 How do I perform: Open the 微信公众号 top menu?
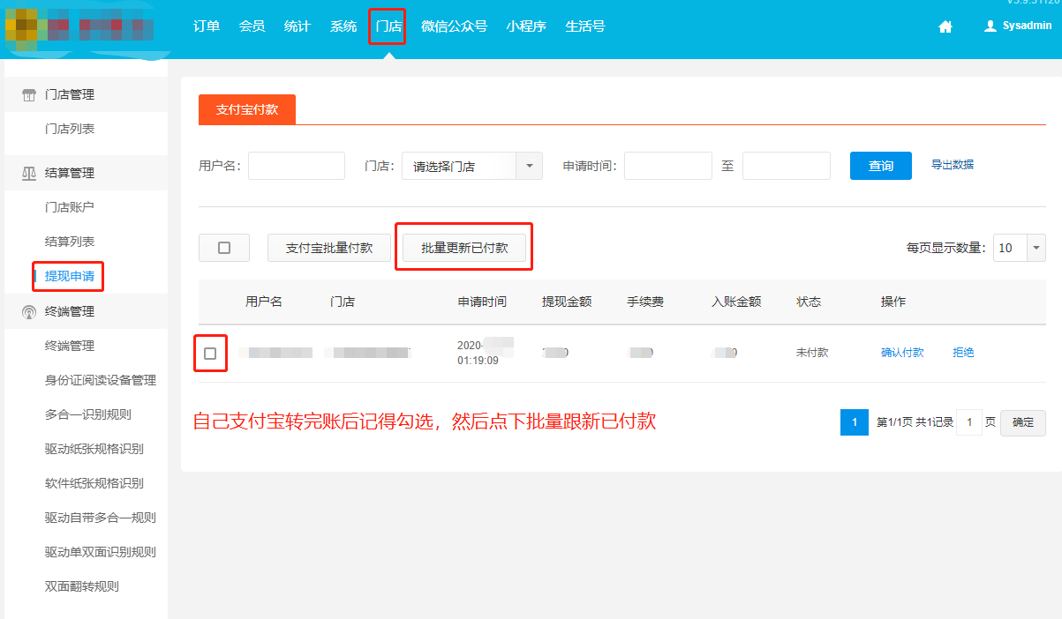click(454, 26)
